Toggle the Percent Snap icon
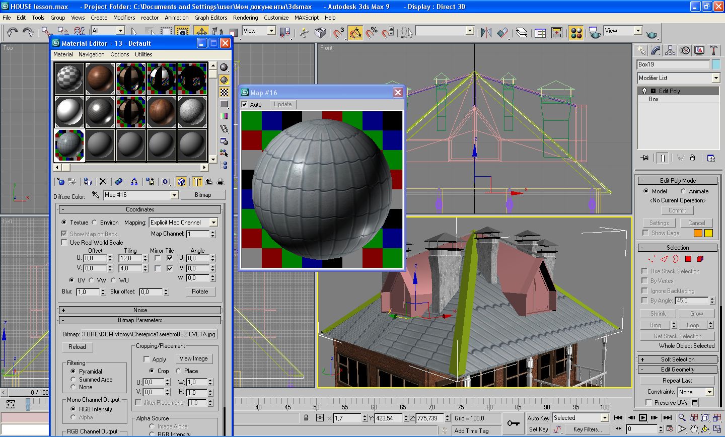Viewport: 725px width, 437px height. coord(372,33)
